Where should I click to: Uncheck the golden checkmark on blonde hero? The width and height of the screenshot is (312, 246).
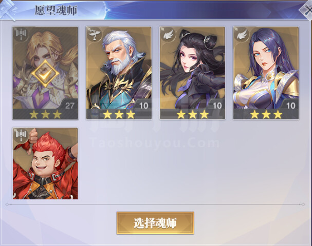click(x=45, y=73)
